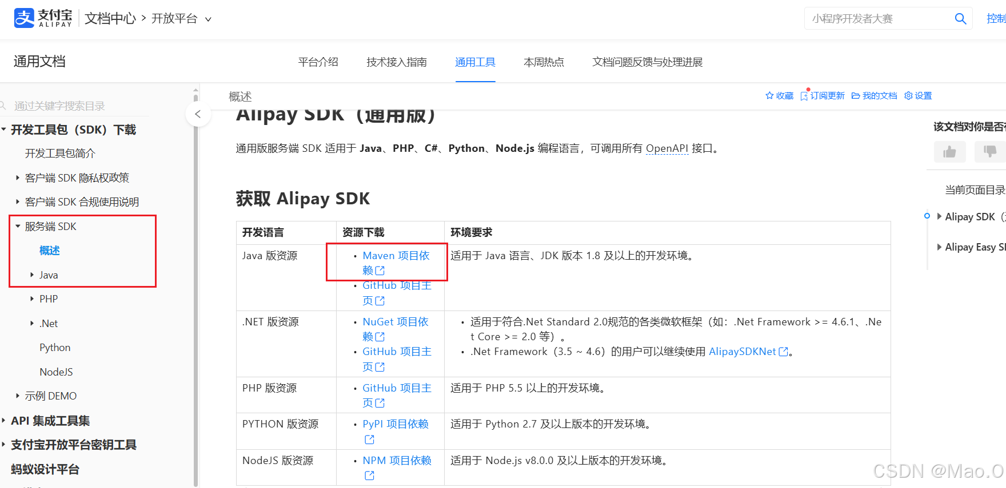Click 订阅更新 subscribe icon
Viewport: 1006px width, 488px height.
(804, 95)
